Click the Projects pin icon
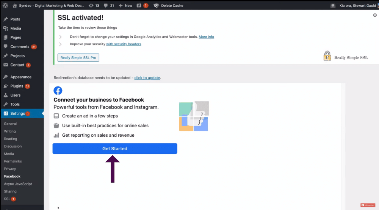Image resolution: width=379 pixels, height=210 pixels. [6, 56]
